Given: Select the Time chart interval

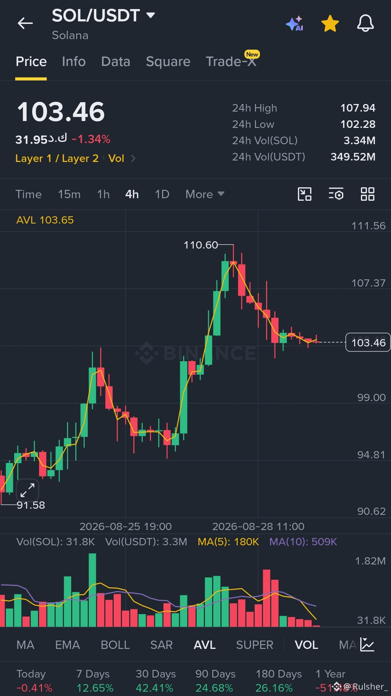Looking at the screenshot, I should [29, 194].
